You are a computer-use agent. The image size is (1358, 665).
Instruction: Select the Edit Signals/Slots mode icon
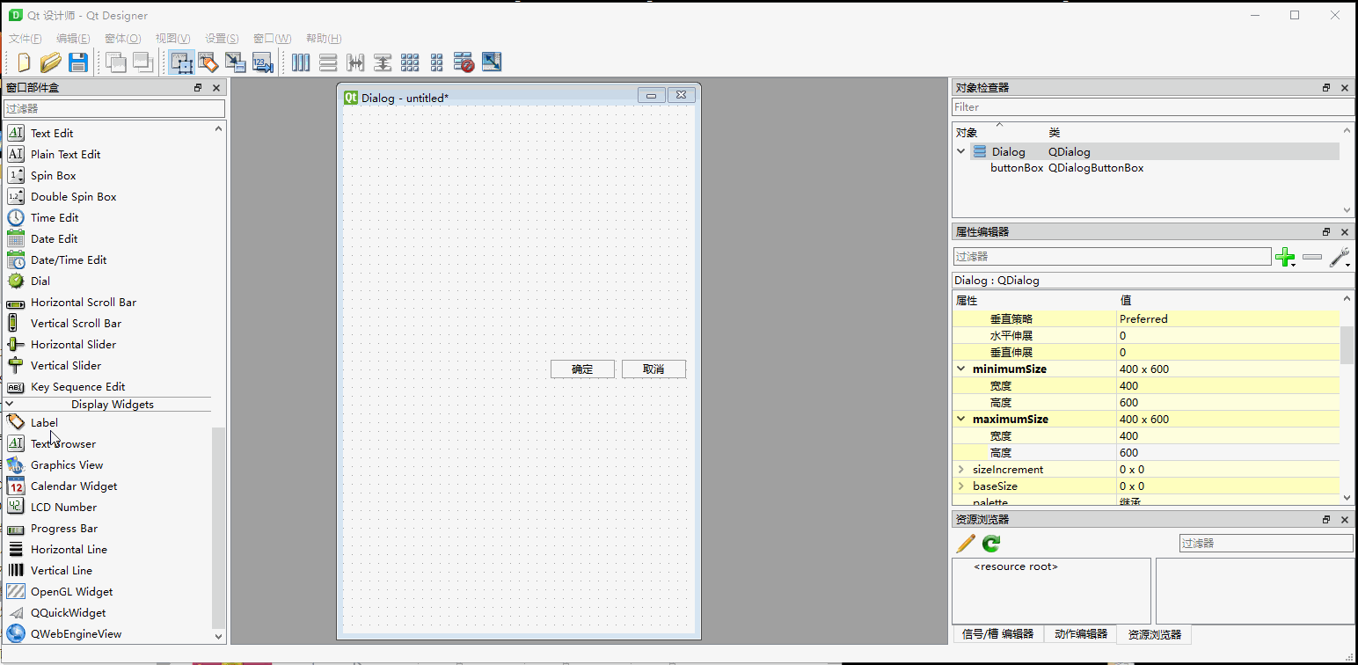pos(208,62)
